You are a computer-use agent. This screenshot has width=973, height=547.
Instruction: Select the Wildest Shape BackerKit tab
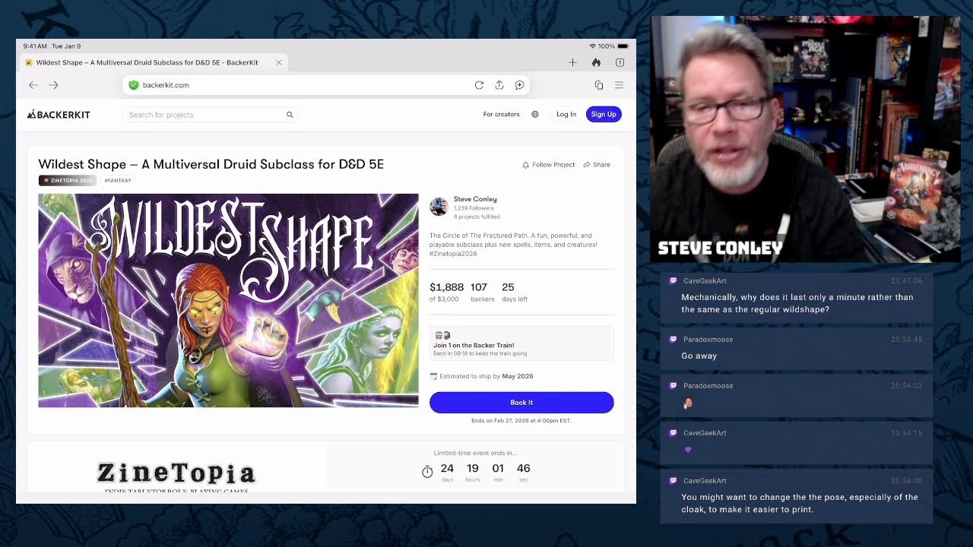coord(152,62)
